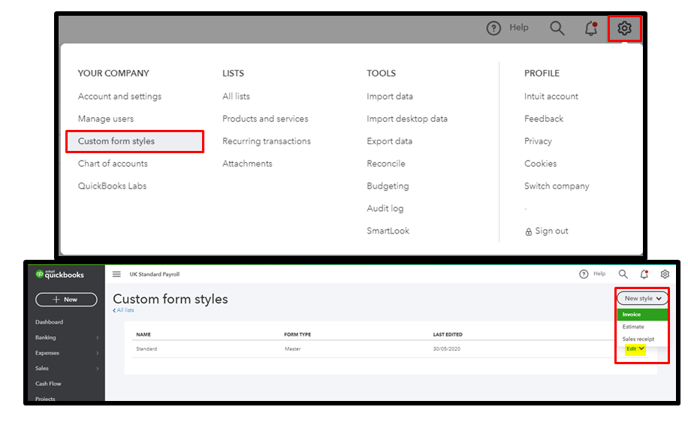The image size is (688, 431).
Task: Open Projects in the sidebar
Action: tap(45, 399)
